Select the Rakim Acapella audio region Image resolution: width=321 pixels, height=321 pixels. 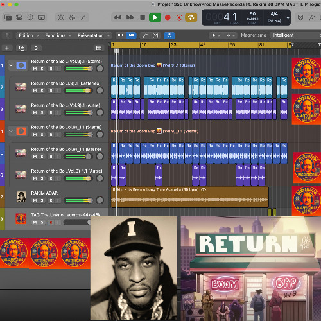click(x=189, y=197)
